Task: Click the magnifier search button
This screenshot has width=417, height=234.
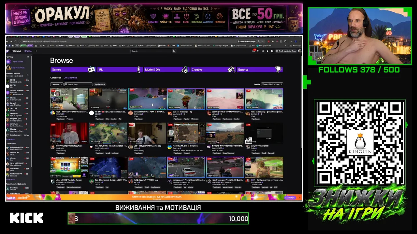Action: (x=174, y=51)
